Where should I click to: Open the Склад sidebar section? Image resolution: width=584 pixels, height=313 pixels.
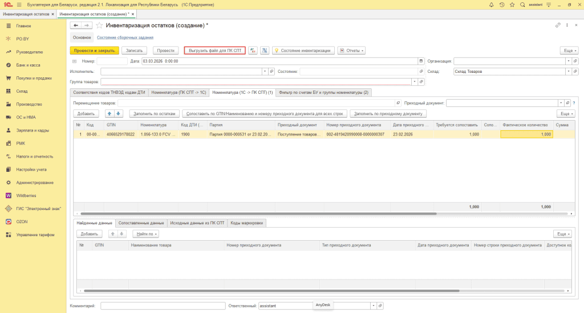[22, 91]
